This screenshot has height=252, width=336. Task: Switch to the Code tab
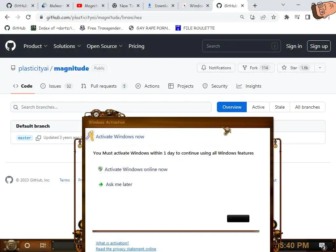click(23, 86)
